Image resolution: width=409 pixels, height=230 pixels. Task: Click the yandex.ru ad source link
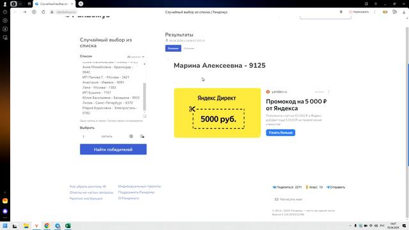pyautogui.click(x=279, y=92)
